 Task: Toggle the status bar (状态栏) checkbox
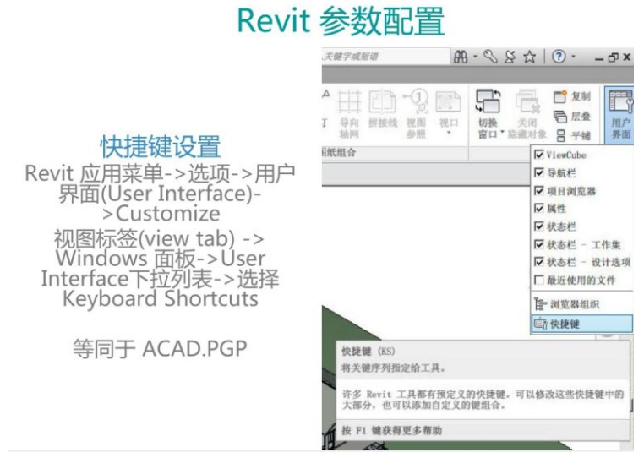538,226
